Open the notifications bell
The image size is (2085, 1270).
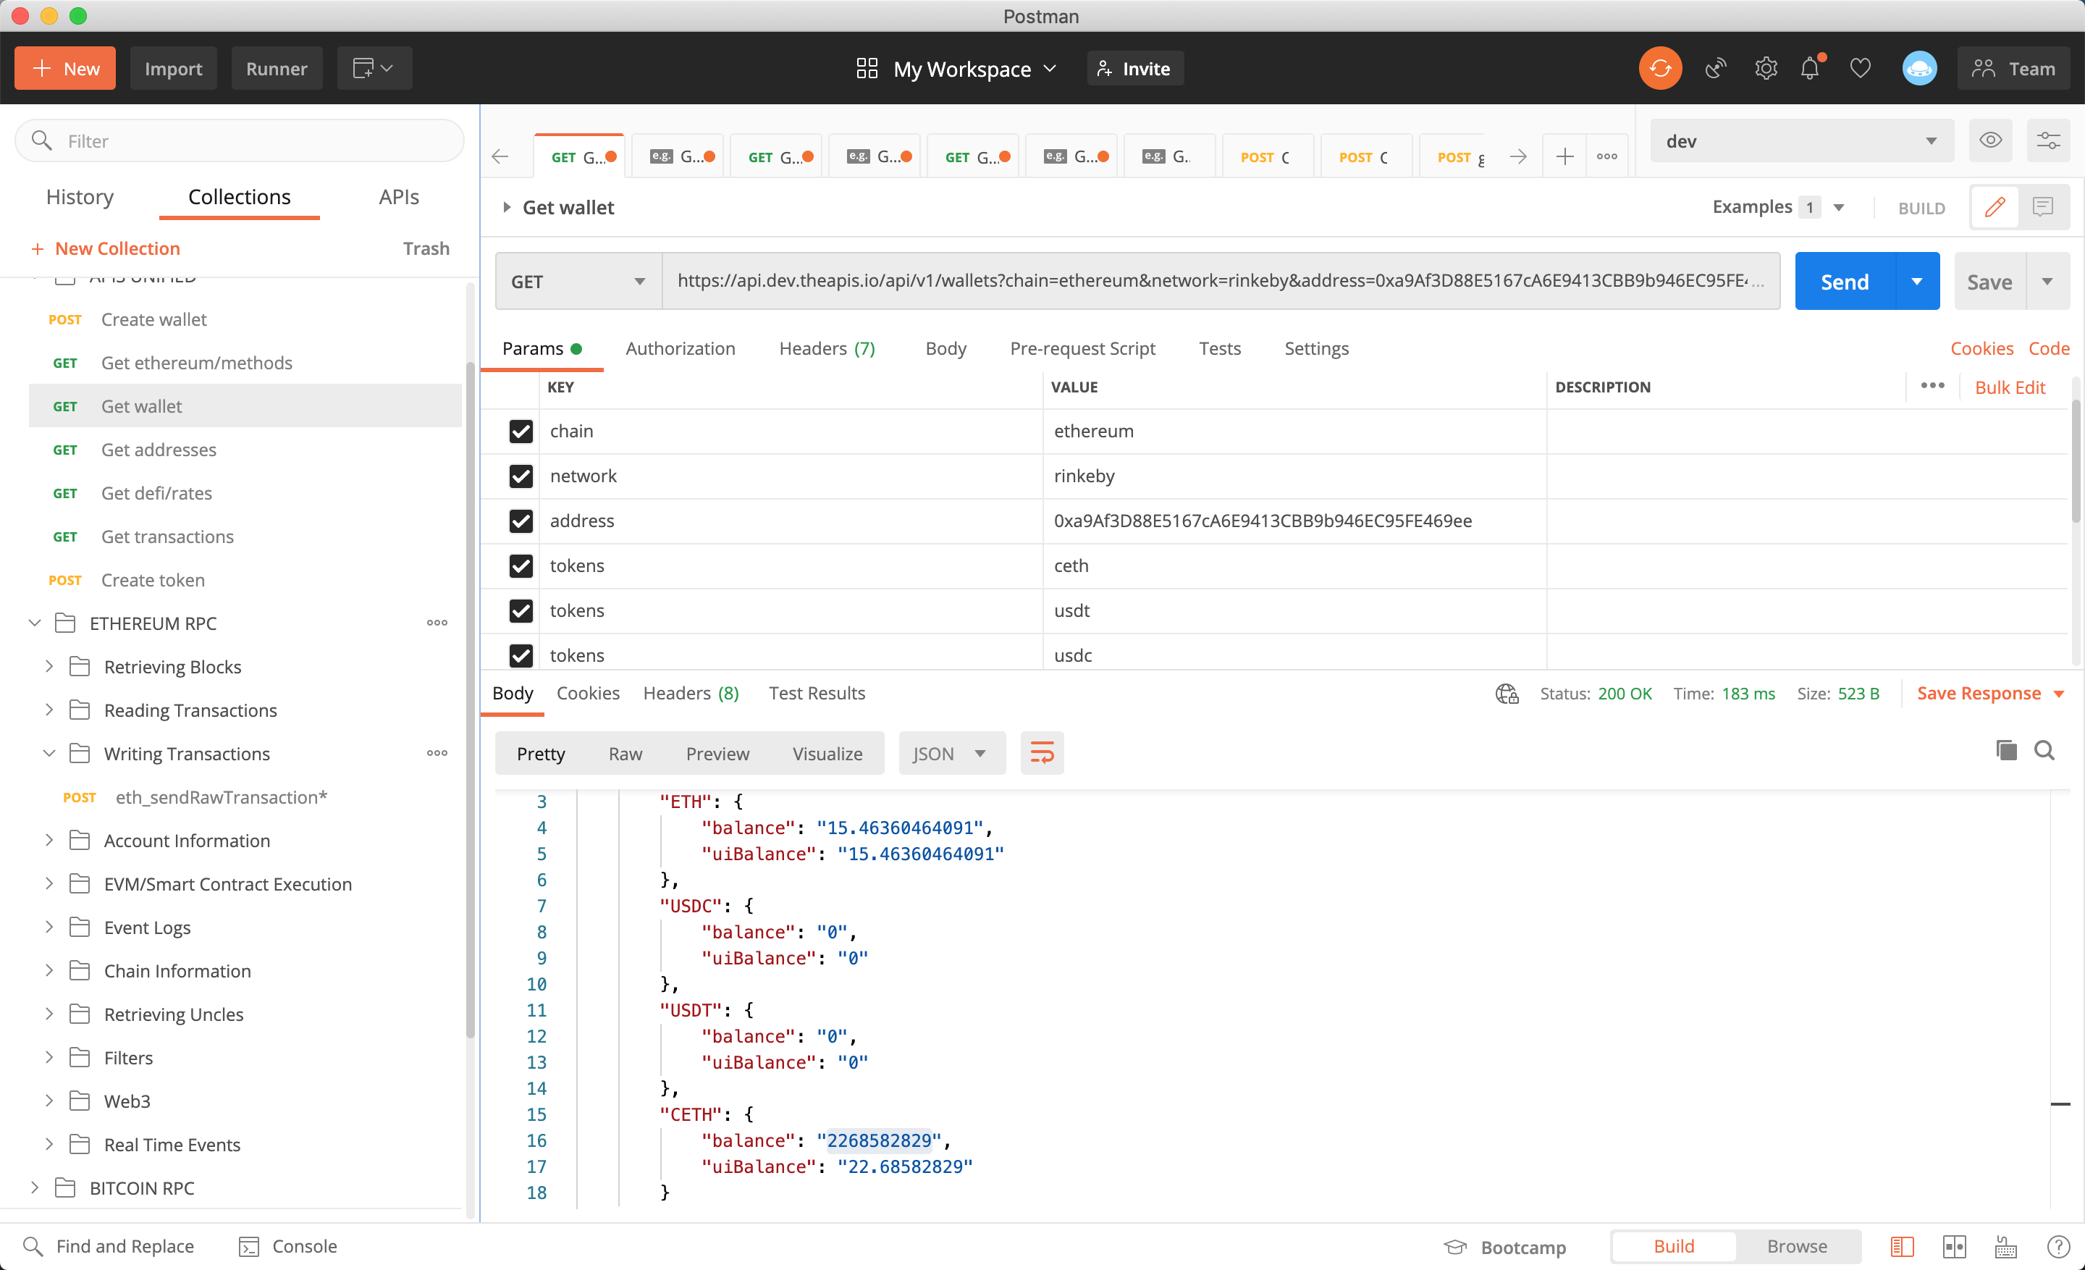coord(1809,69)
